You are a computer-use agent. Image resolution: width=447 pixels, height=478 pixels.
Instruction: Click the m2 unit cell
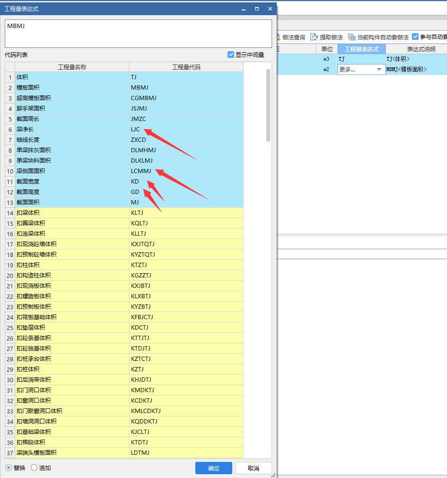coord(326,70)
